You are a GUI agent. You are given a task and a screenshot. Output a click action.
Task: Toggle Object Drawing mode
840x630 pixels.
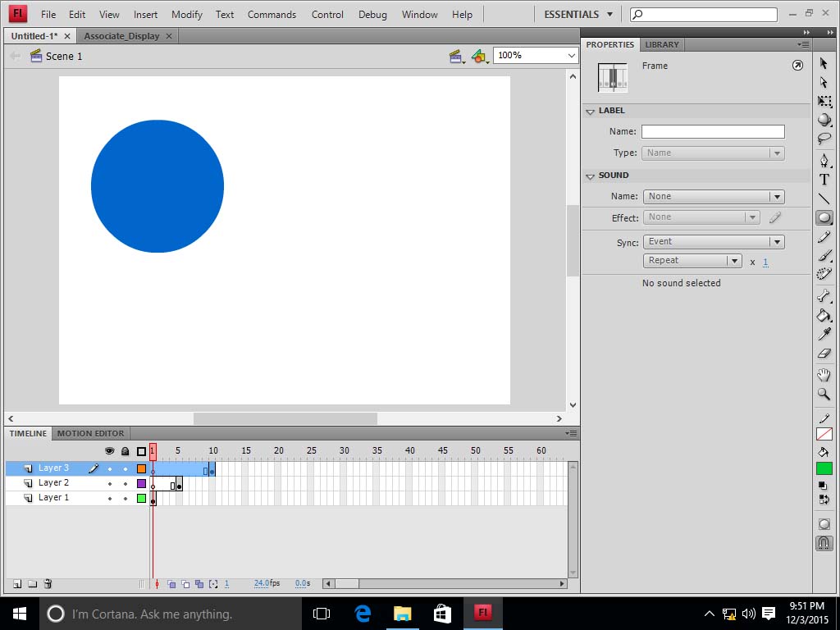coord(824,524)
